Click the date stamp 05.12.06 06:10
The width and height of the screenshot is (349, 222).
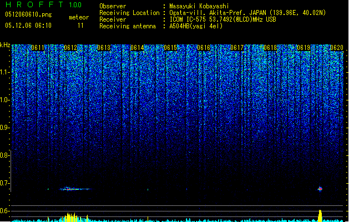28,26
